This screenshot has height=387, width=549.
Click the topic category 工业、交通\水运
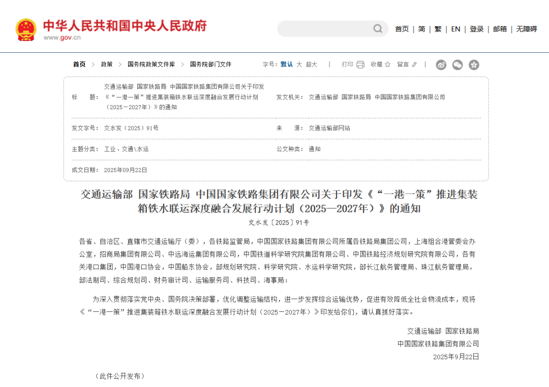[x=127, y=149]
